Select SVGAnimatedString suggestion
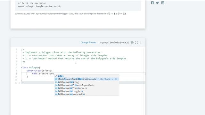Screen dimensions: 205x115 pyautogui.click(x=86, y=82)
